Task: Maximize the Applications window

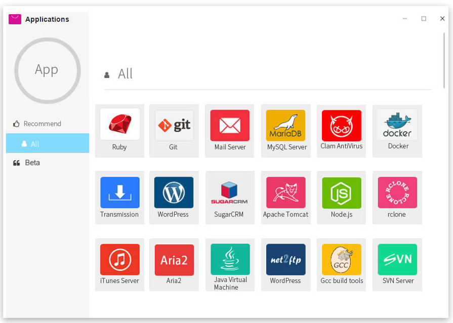Action: (424, 19)
